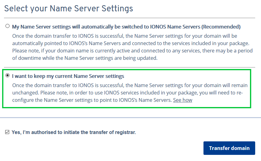
Task: Select the keep current Name Server radio button
Action: coord(7,75)
